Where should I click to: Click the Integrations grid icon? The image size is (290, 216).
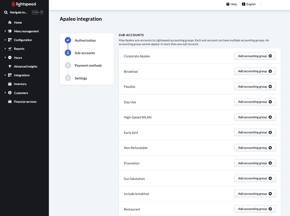tap(10, 75)
